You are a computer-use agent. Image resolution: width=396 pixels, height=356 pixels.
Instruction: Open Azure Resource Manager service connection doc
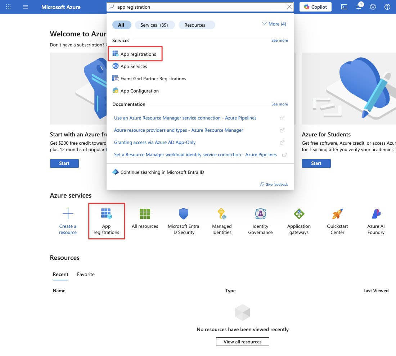point(185,118)
